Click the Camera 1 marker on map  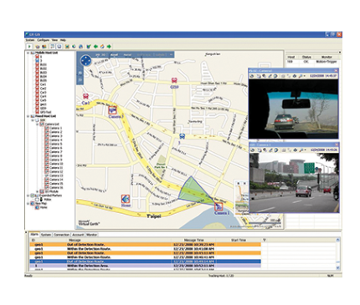(x=219, y=206)
